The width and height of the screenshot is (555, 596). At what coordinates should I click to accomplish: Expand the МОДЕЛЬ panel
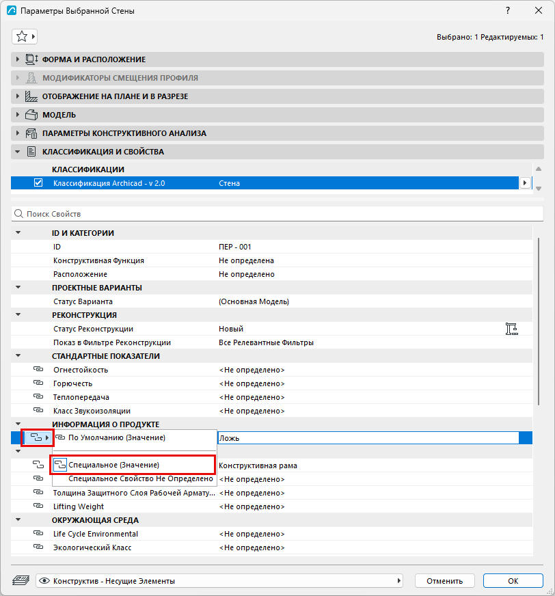point(18,115)
